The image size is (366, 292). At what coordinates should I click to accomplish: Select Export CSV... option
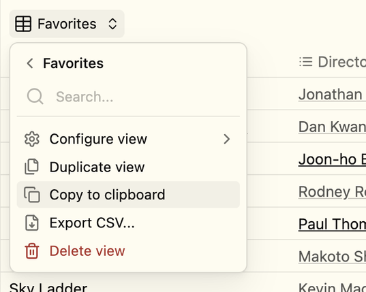(x=128, y=223)
